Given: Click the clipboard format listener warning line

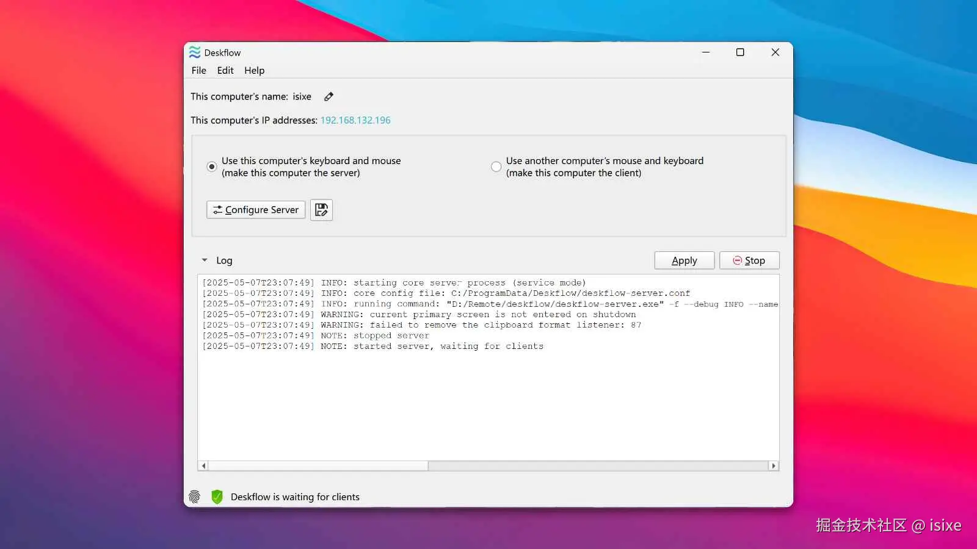Looking at the screenshot, I should click(x=422, y=325).
